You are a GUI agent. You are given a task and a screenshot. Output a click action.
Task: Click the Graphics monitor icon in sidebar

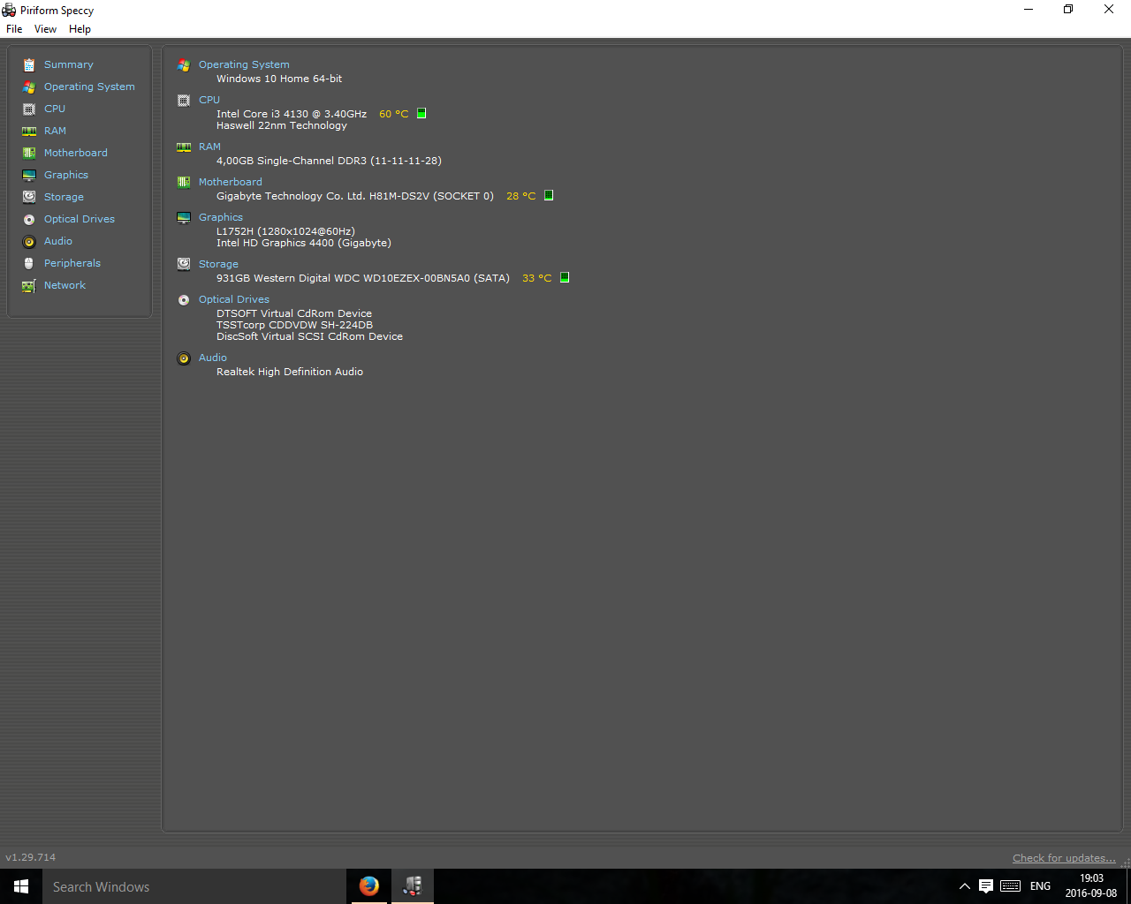click(x=29, y=175)
